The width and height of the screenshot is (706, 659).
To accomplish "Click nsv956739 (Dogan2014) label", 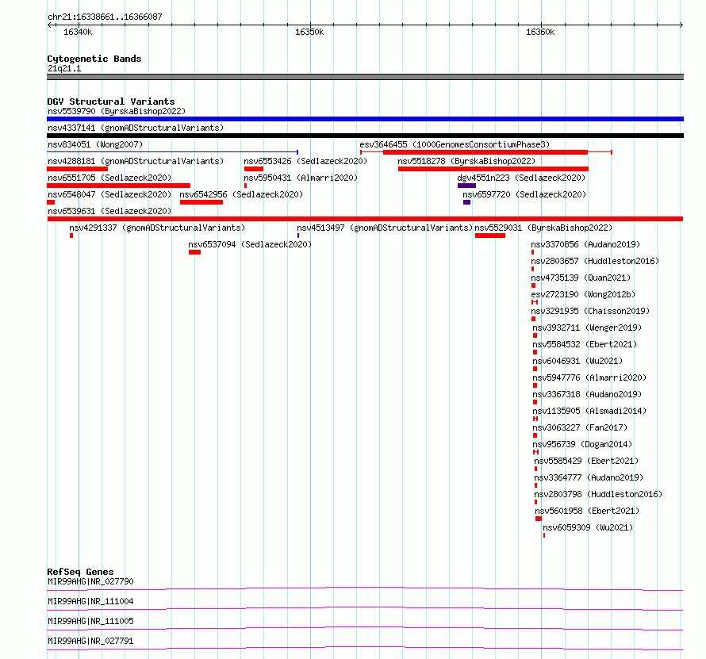I will click(582, 444).
